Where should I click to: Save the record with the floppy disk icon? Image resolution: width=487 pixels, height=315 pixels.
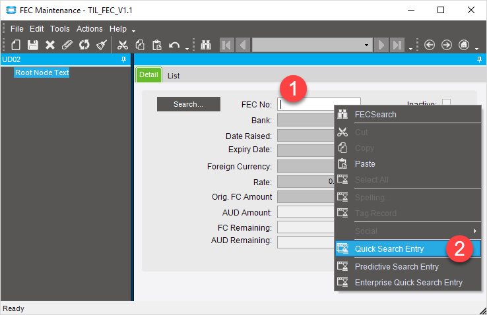[32, 45]
